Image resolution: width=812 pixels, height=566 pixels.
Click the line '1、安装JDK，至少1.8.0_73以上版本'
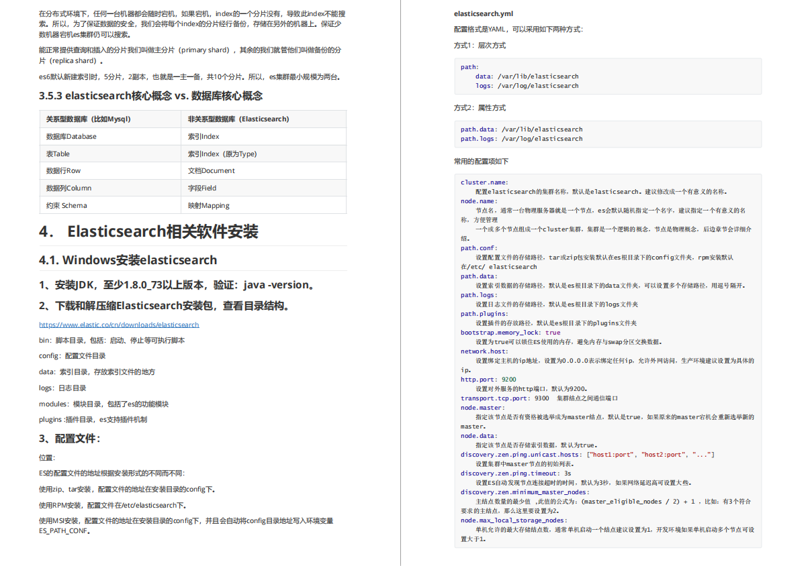tap(177, 285)
